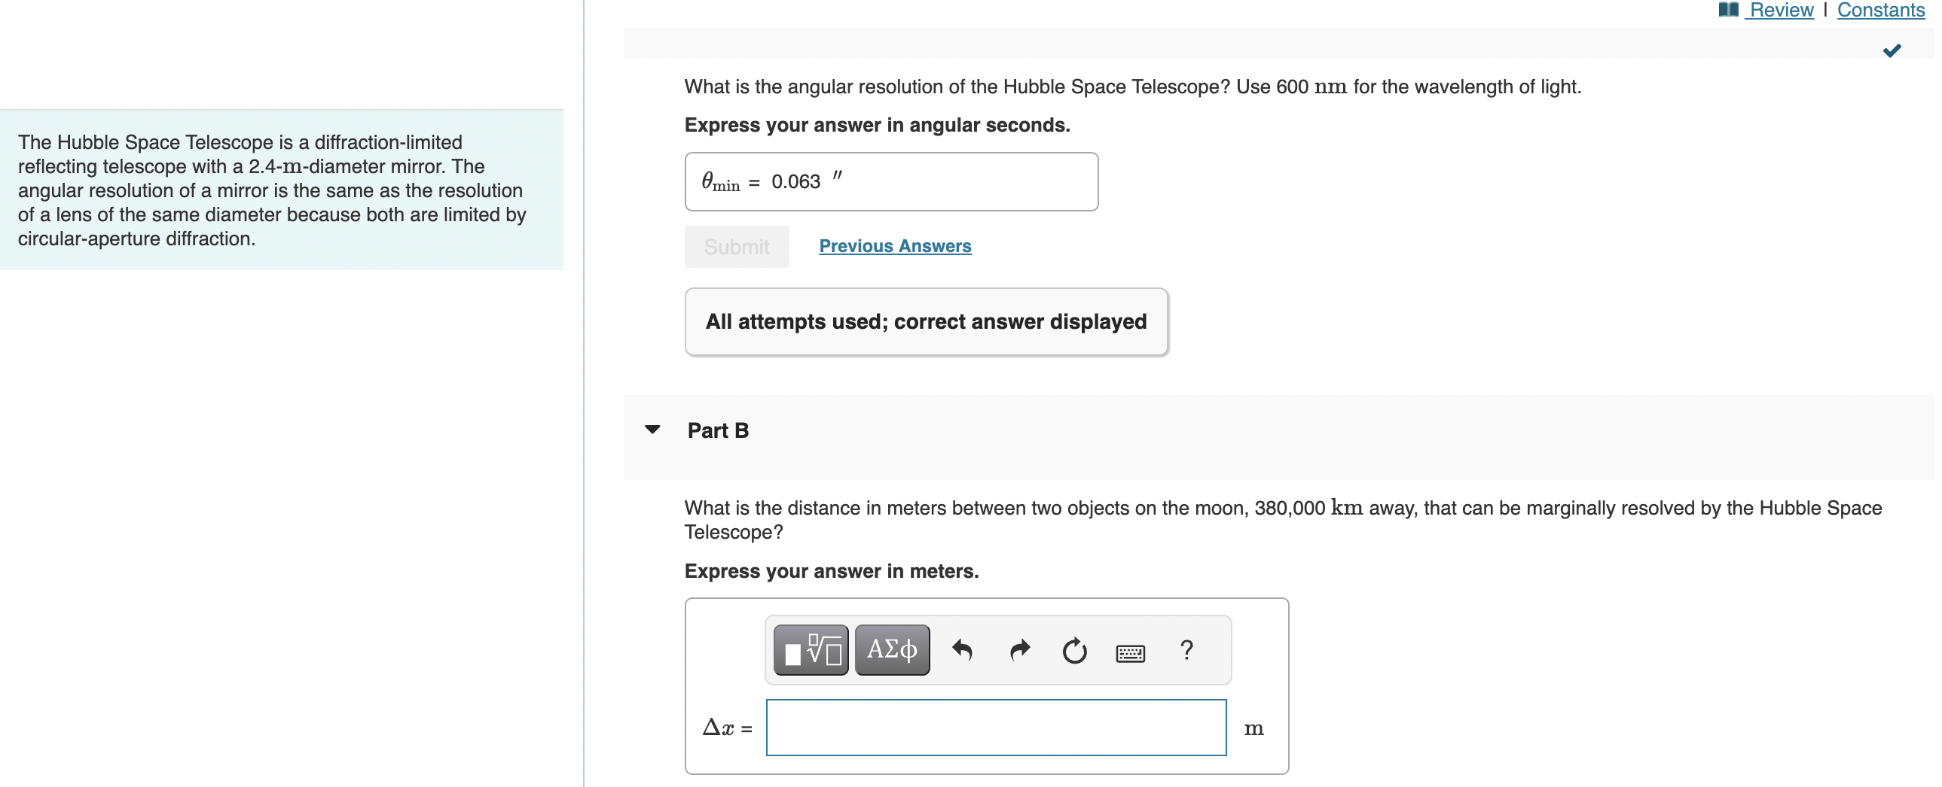Open the Review page
Screen dimensions: 1942x787
[1779, 10]
